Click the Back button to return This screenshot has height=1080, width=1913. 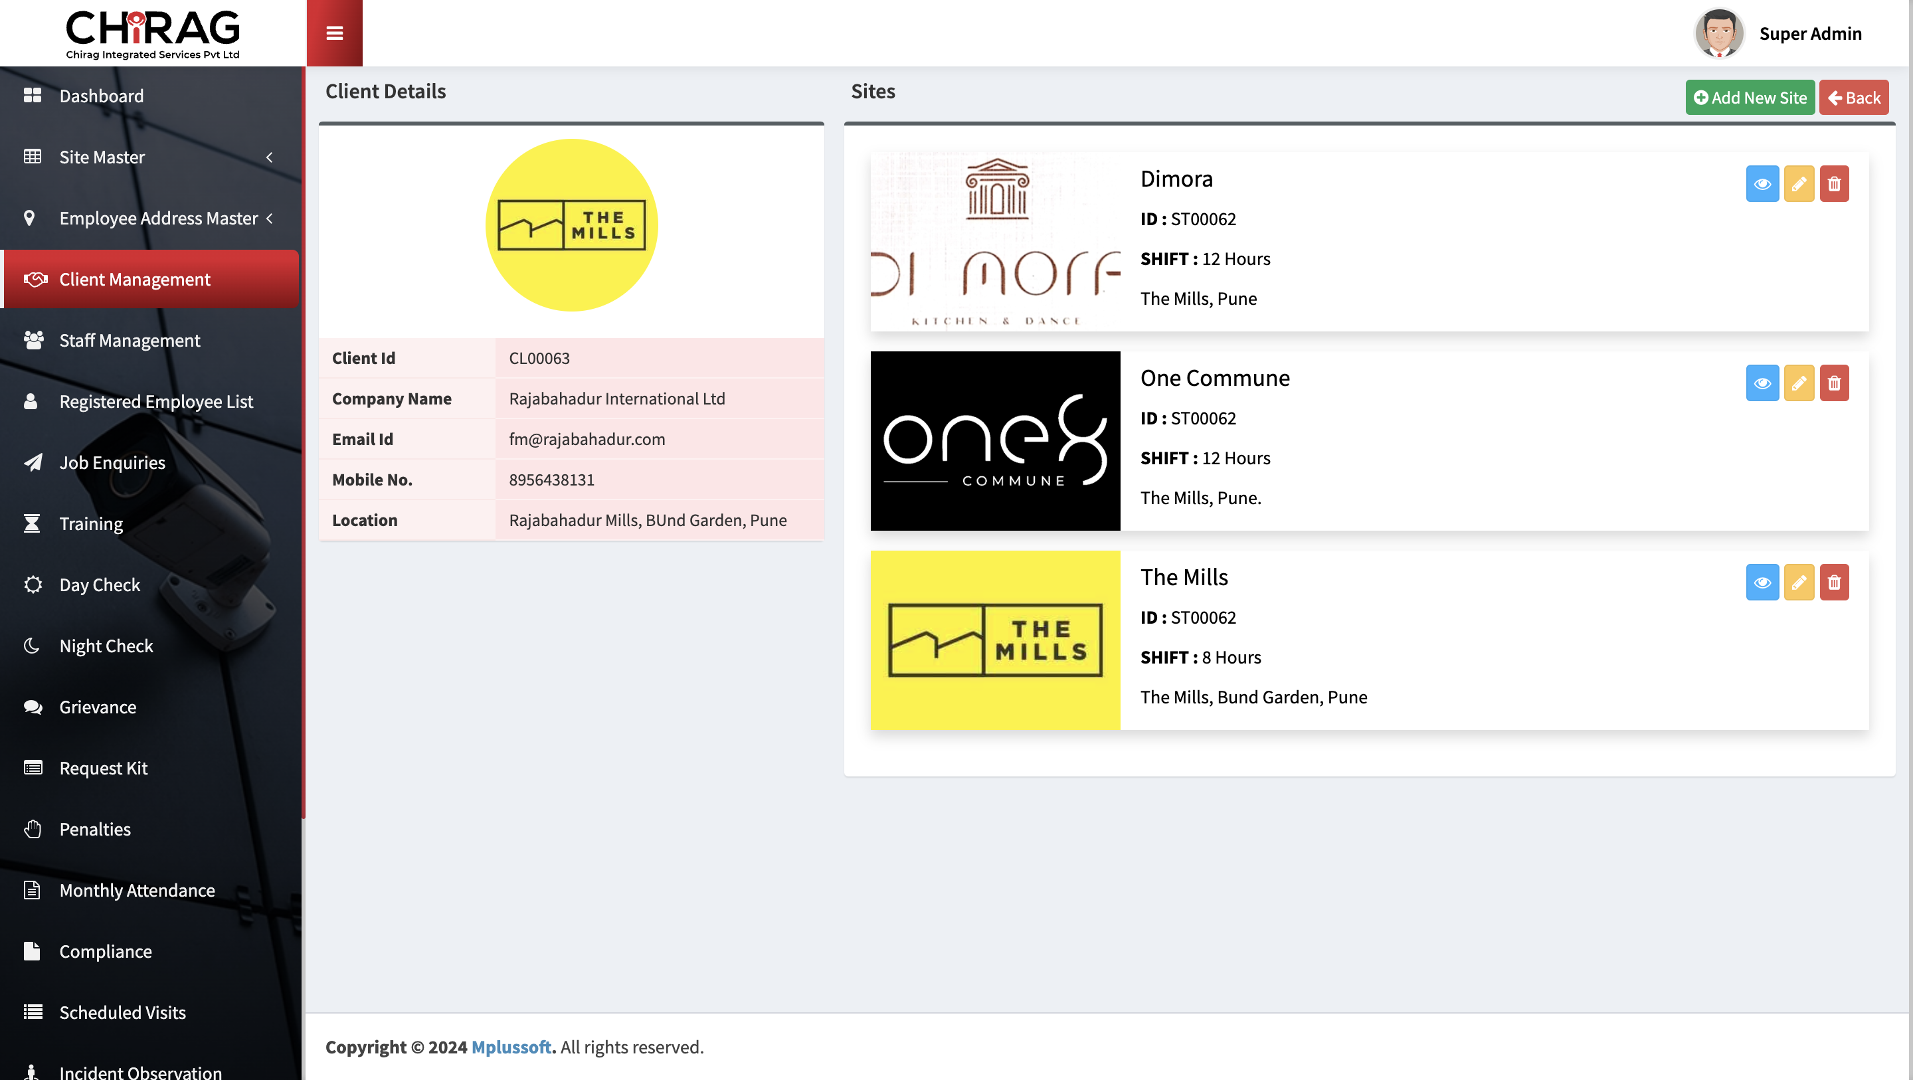[x=1855, y=97]
